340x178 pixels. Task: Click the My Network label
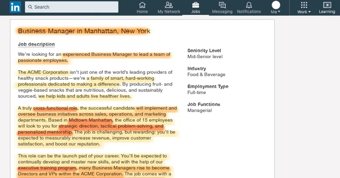169,12
